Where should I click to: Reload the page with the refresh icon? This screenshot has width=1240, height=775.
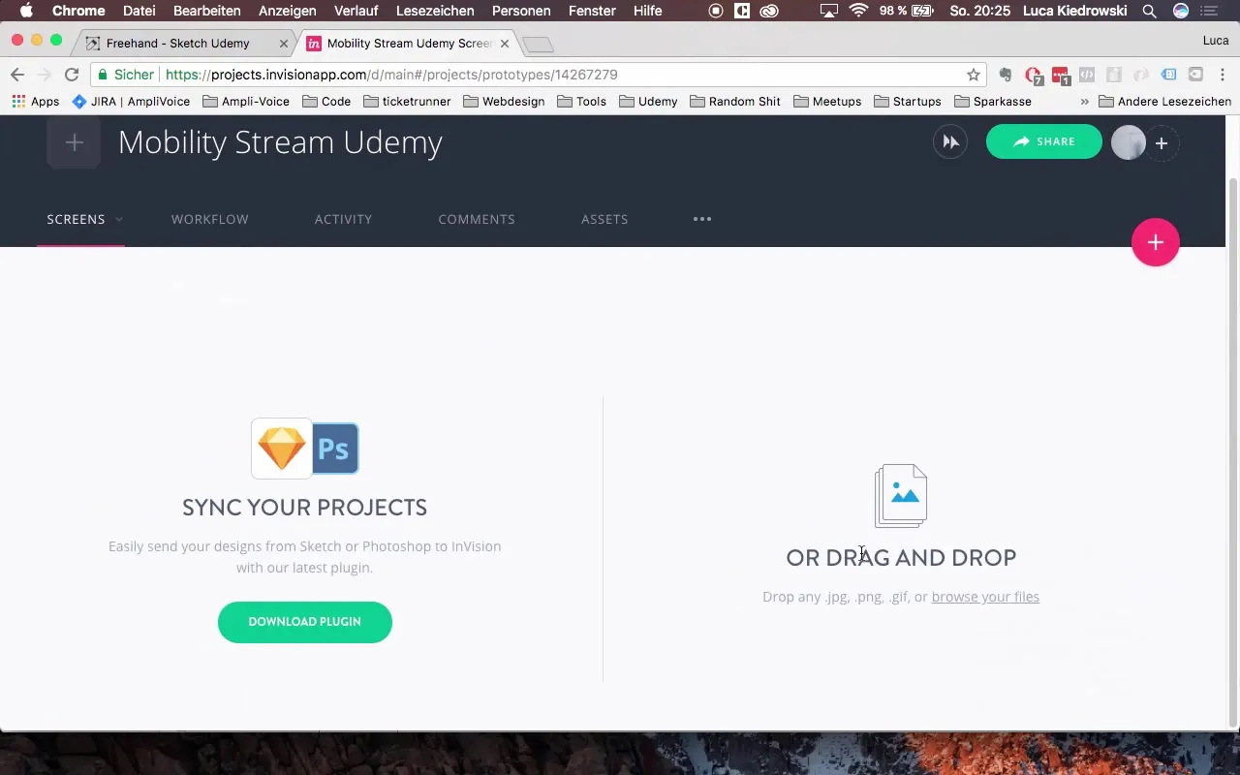71,75
